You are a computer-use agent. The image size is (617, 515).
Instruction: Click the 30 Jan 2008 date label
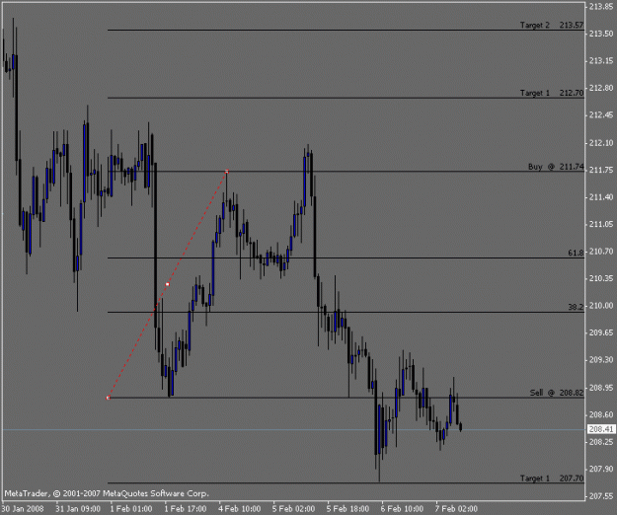click(23, 509)
